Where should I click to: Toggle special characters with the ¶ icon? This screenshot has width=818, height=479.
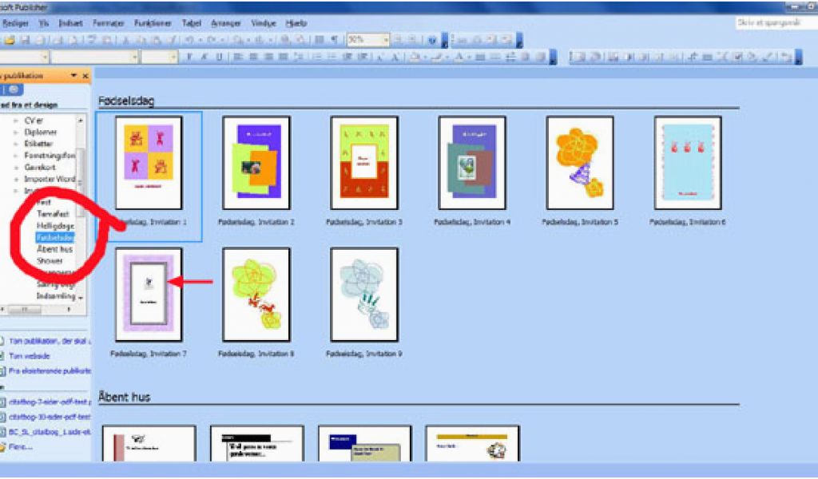(x=335, y=40)
